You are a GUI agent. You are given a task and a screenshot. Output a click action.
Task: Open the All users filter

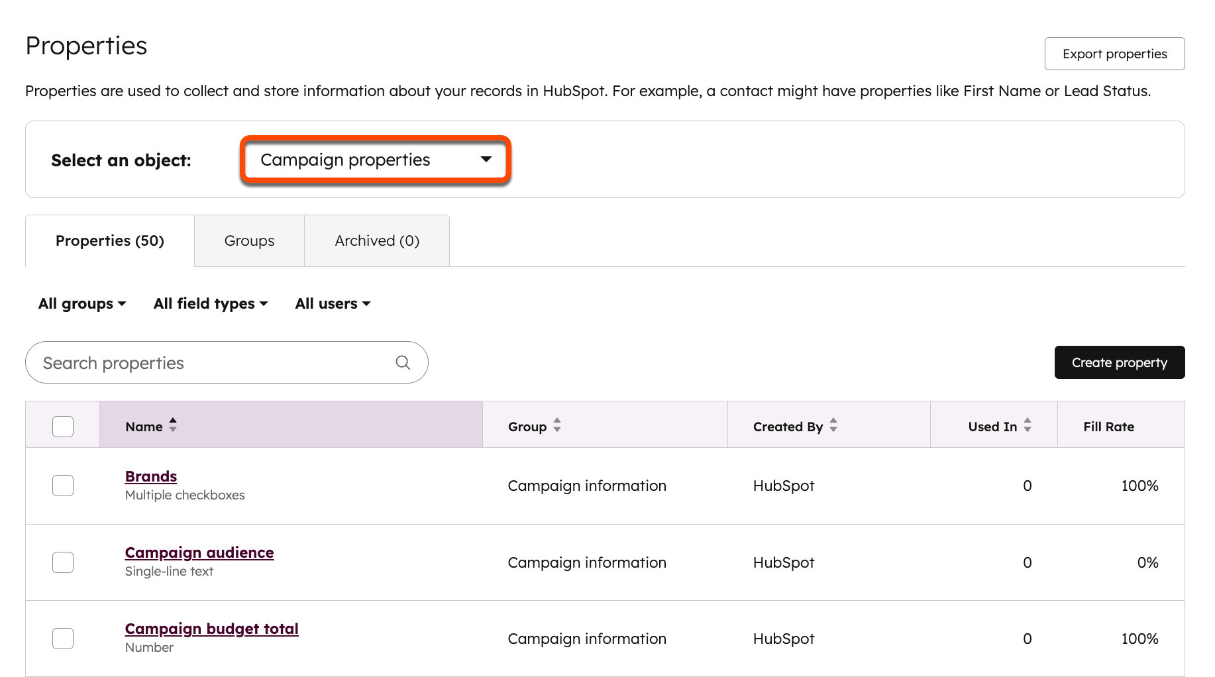pos(332,303)
